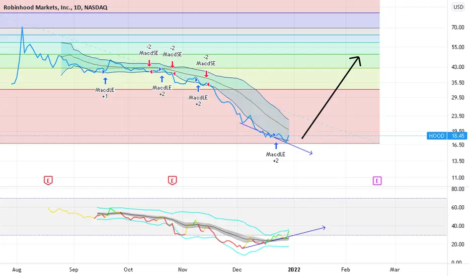Viewport: 469px width, 276px height.
Task: Click the 11.00 price axis label
Action: pyautogui.click(x=457, y=178)
